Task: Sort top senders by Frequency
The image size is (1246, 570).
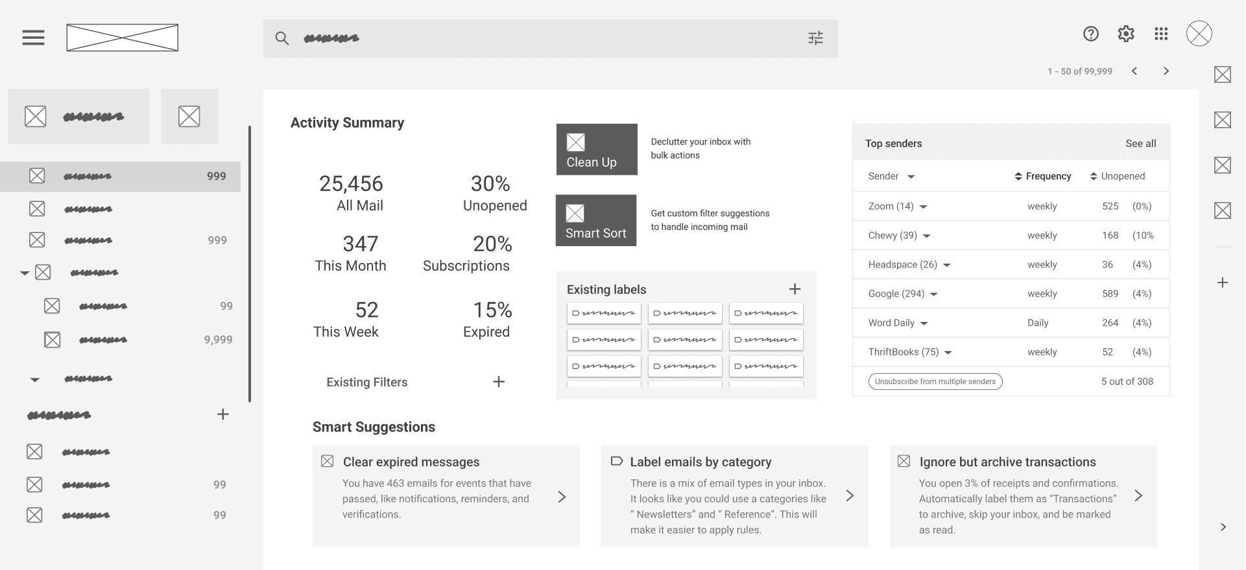Action: 1043,176
